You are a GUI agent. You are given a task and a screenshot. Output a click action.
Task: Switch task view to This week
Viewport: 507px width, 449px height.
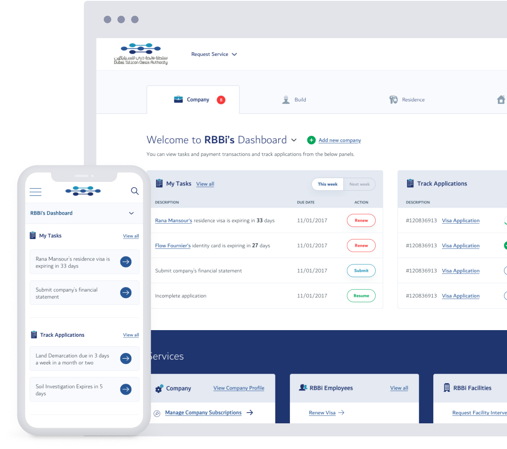pyautogui.click(x=328, y=184)
